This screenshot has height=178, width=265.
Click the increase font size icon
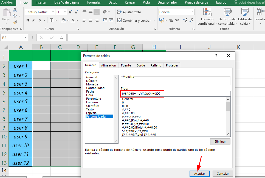70,12
